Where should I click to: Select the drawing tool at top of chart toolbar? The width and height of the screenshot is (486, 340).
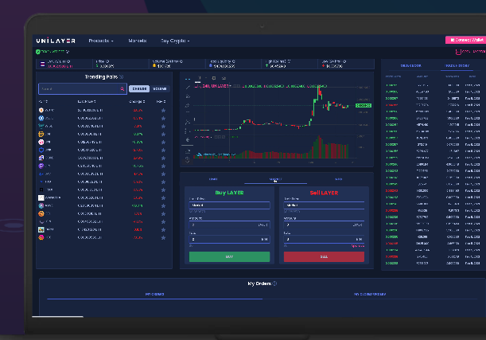(x=188, y=86)
